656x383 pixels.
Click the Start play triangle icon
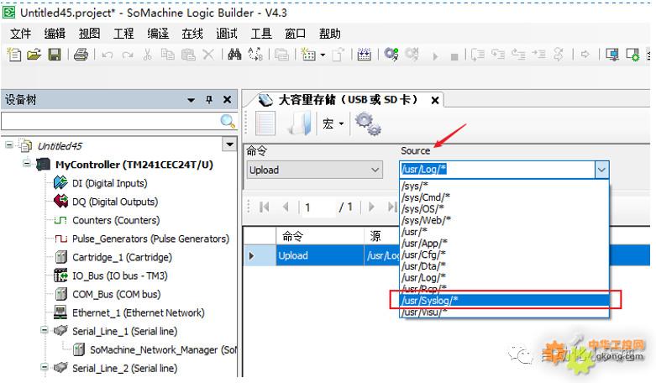click(436, 56)
